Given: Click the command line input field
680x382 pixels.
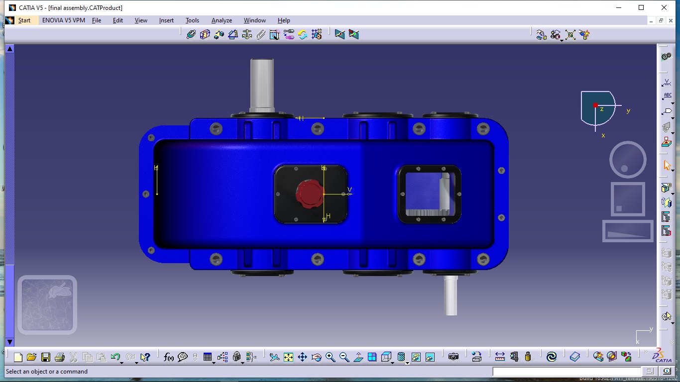Looking at the screenshot, I should point(567,372).
